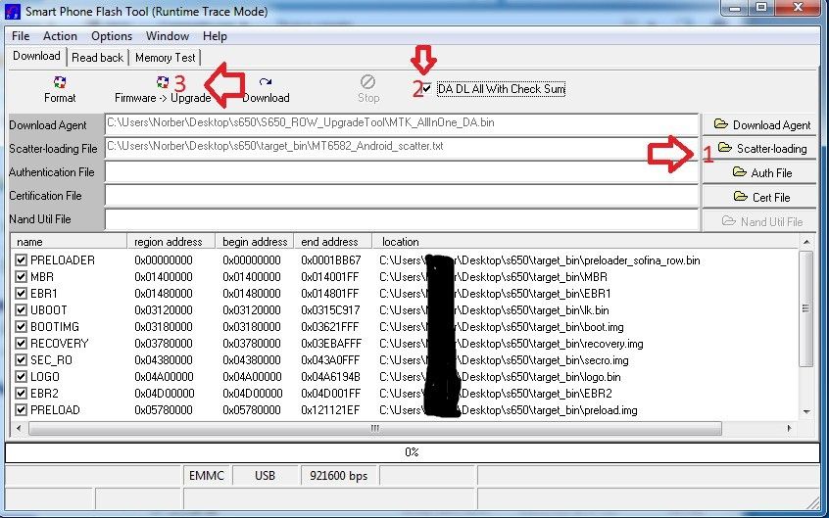Switch to the Read back tab
The height and width of the screenshot is (518, 829).
[97, 57]
